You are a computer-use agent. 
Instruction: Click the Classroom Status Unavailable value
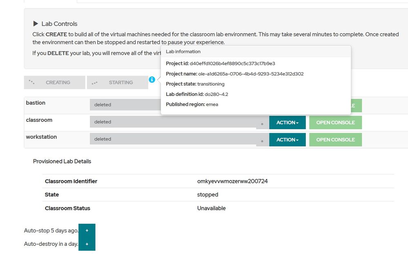(x=211, y=208)
